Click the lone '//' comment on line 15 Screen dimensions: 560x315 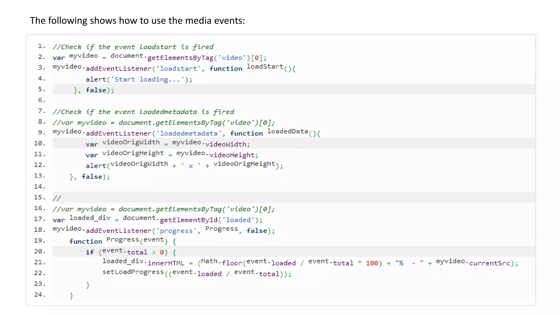click(x=57, y=198)
